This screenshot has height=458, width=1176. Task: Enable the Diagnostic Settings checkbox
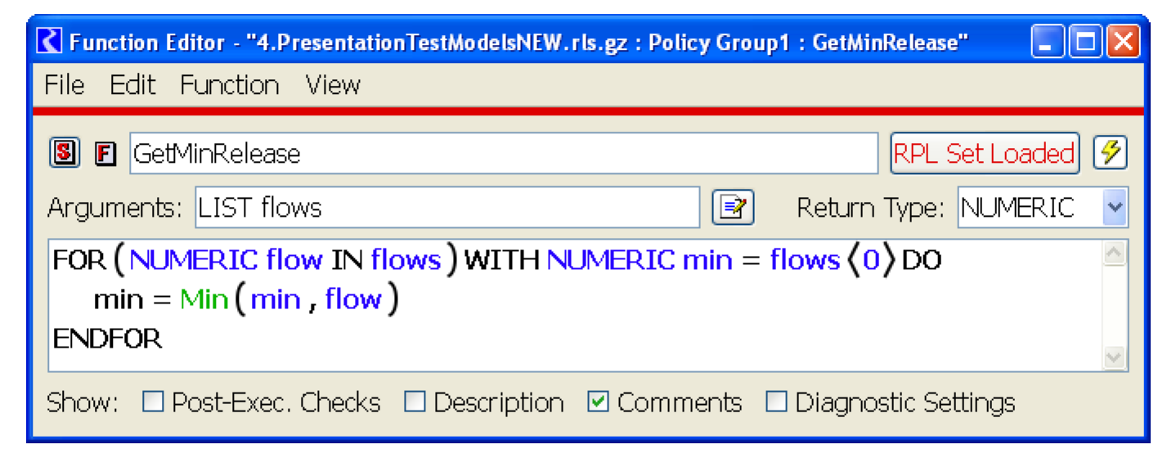click(776, 402)
